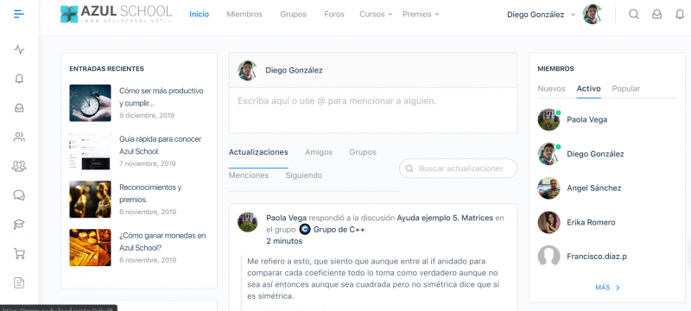Open the activity pulse icon in sidebar
The height and width of the screenshot is (311, 691).
coord(19,49)
